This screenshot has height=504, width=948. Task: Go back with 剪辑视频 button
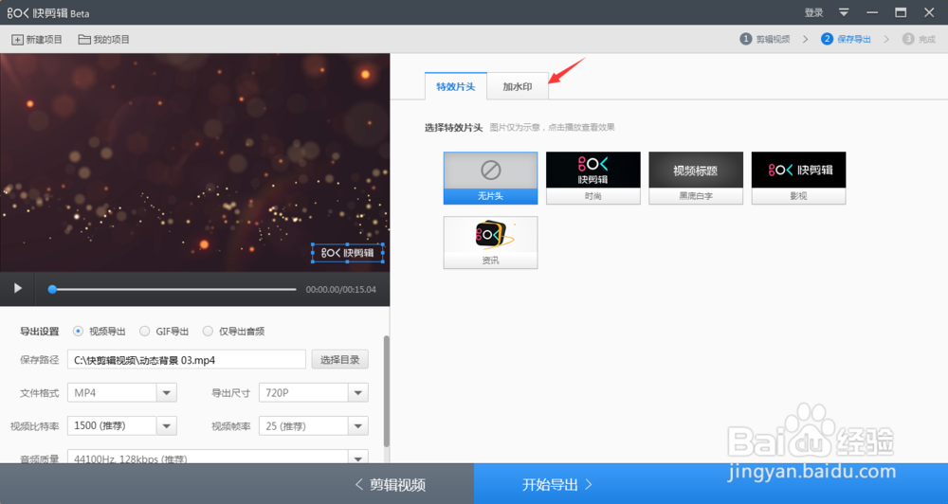pyautogui.click(x=390, y=484)
